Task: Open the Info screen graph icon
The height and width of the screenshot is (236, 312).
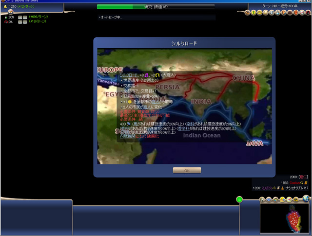Action: click(302, 13)
